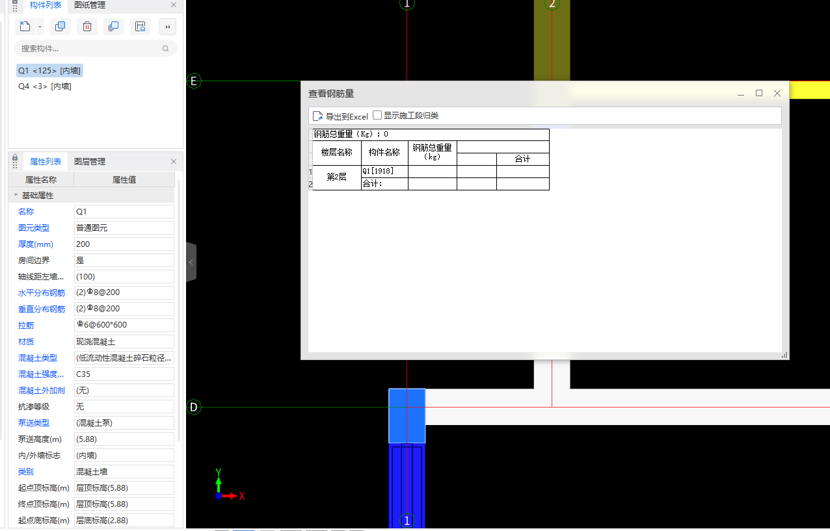Click the lock icon of the component panel

pos(15,2)
